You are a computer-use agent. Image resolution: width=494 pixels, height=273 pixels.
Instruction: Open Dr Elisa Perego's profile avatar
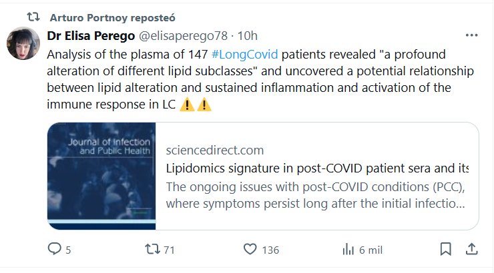point(23,44)
